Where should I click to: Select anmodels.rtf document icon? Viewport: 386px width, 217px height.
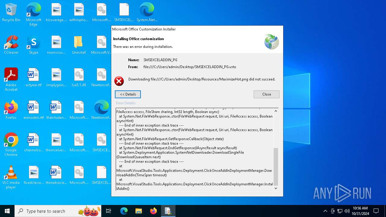click(33, 110)
